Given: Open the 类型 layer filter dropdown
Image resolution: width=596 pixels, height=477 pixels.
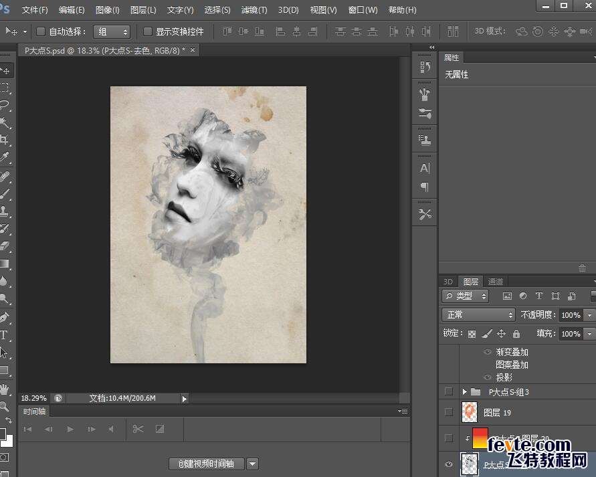Looking at the screenshot, I should tap(466, 296).
